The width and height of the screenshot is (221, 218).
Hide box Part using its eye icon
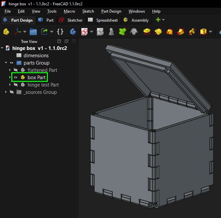click(16, 77)
